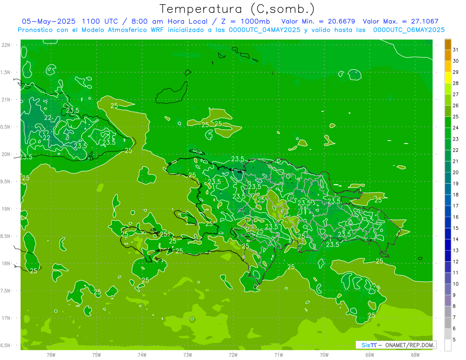
Task: Click the color bar scale label 23
Action: (x=456, y=139)
